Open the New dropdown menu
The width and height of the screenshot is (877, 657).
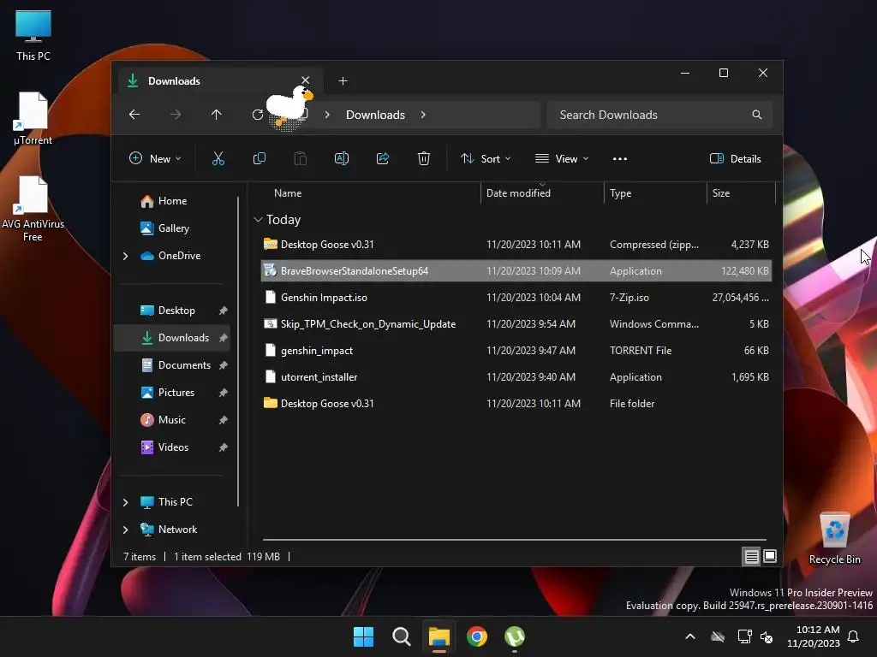(x=155, y=158)
